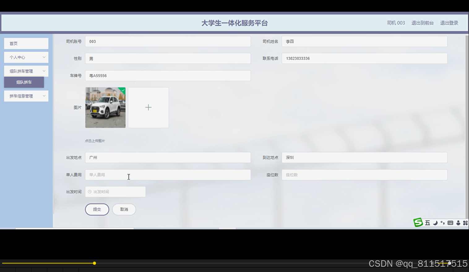Focus the 性别 input field
This screenshot has height=272, width=469.
(x=168, y=58)
